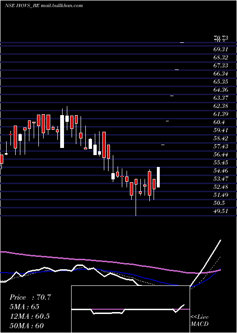Screen dimensions: 237x333
Task: Click the 68.32 price axis label
Action: coord(221,58)
